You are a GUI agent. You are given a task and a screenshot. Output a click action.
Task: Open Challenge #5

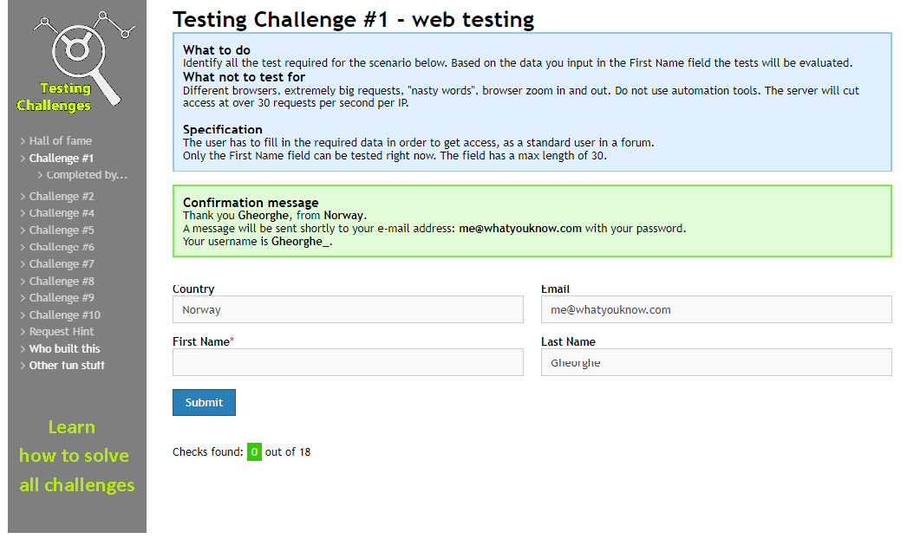(59, 230)
